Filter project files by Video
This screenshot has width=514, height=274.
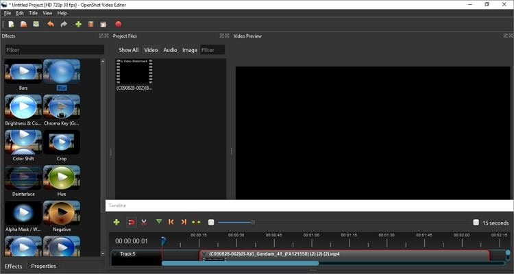point(151,50)
